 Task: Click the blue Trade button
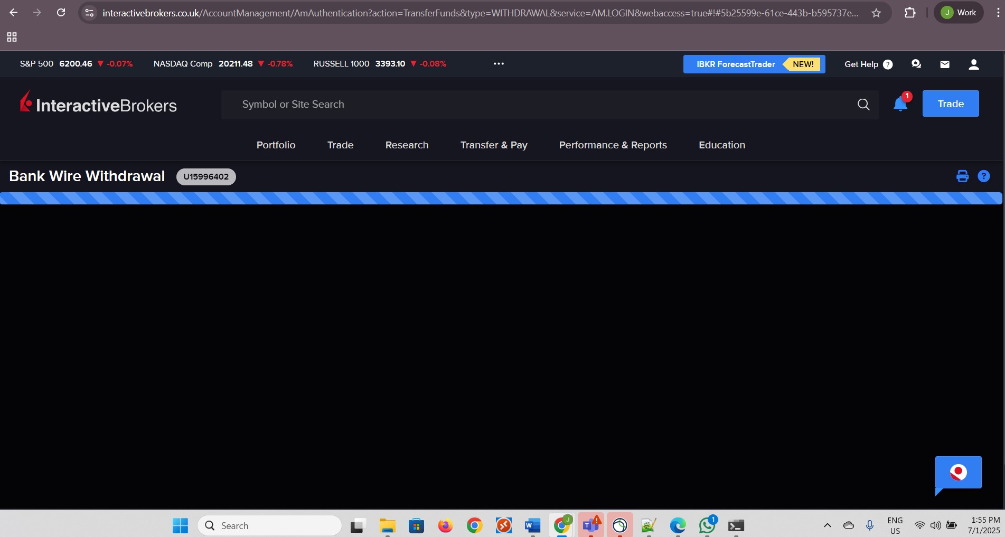(951, 103)
